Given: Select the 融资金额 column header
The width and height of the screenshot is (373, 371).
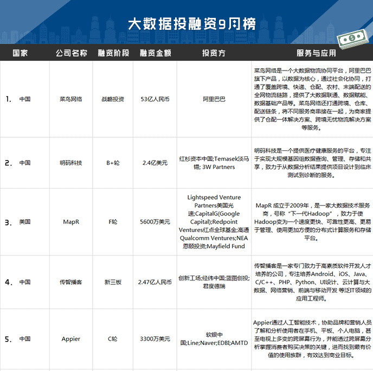Looking at the screenshot, I should pyautogui.click(x=156, y=53).
